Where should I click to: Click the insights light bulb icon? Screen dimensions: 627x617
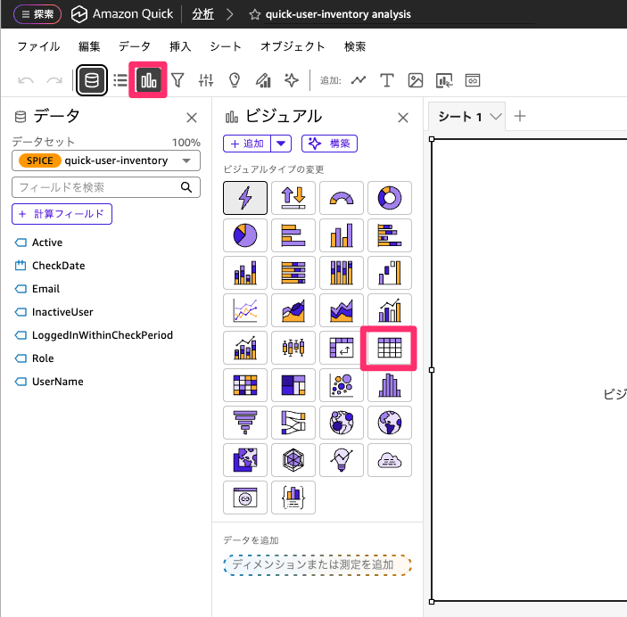235,80
